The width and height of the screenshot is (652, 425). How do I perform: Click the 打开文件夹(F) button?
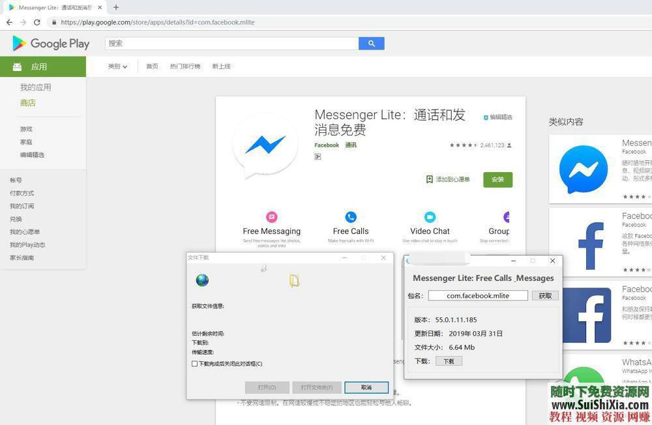click(x=317, y=387)
